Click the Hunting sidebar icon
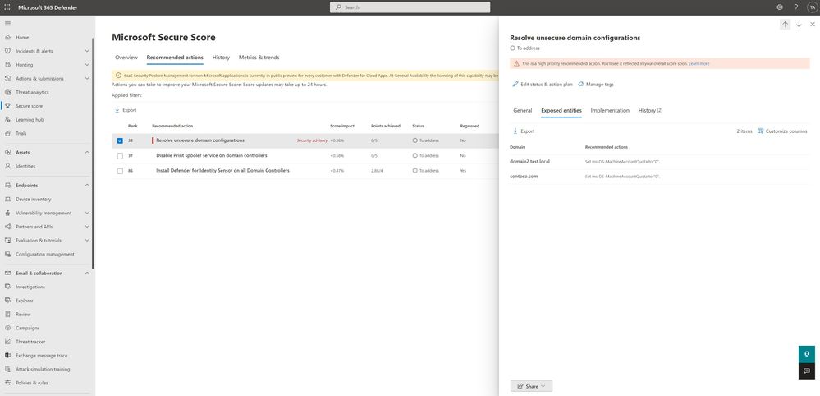820x396 pixels. [x=7, y=65]
